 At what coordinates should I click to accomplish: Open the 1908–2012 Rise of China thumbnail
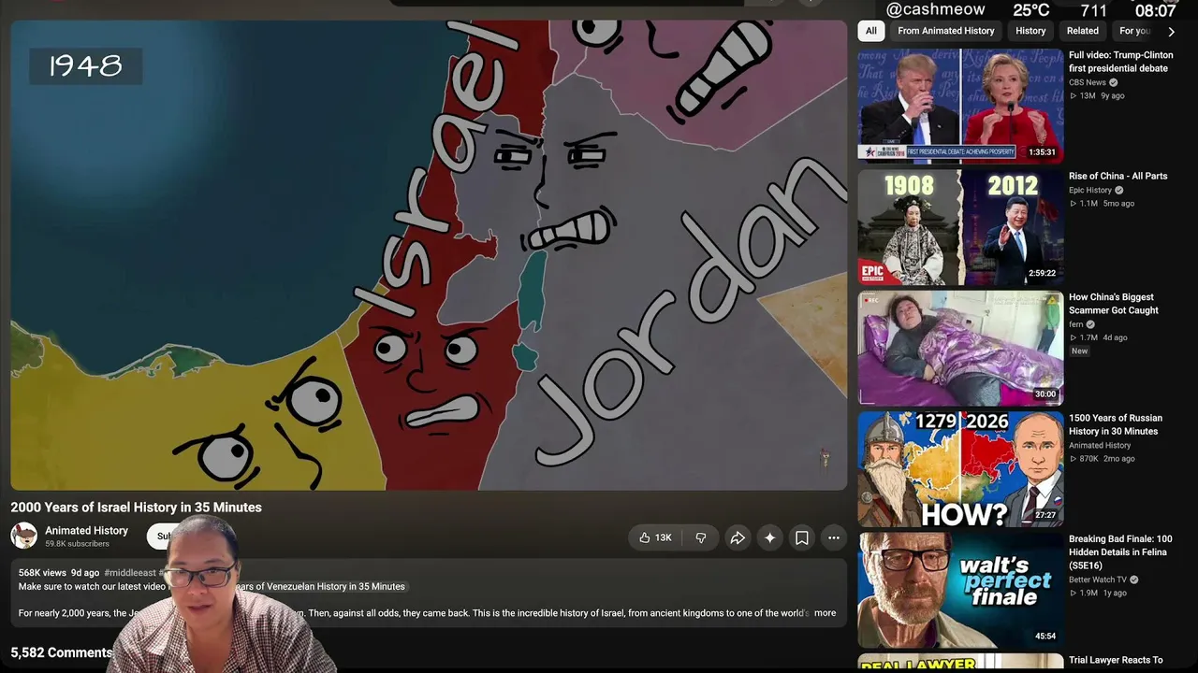[x=960, y=227]
